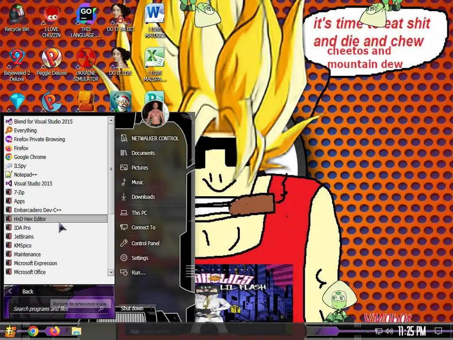453x340 pixels.
Task: Expand the HxD Hex Editor folder
Action: pyautogui.click(x=56, y=219)
